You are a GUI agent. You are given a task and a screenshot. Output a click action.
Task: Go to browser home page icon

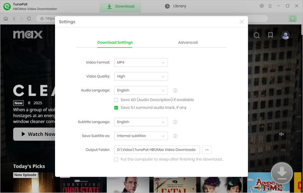pyautogui.click(x=6, y=19)
